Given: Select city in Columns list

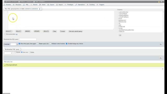Looking at the screenshot, I should [119, 23].
